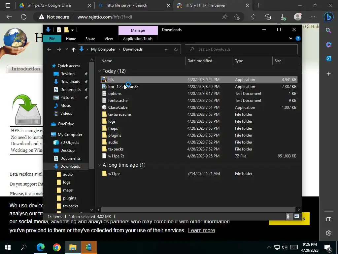Screen dimensions: 338x254
Task: Select the w11pe.7z file
Action: [116, 156]
